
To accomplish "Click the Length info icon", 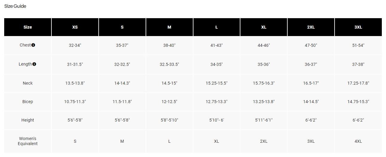I will click(x=34, y=64).
